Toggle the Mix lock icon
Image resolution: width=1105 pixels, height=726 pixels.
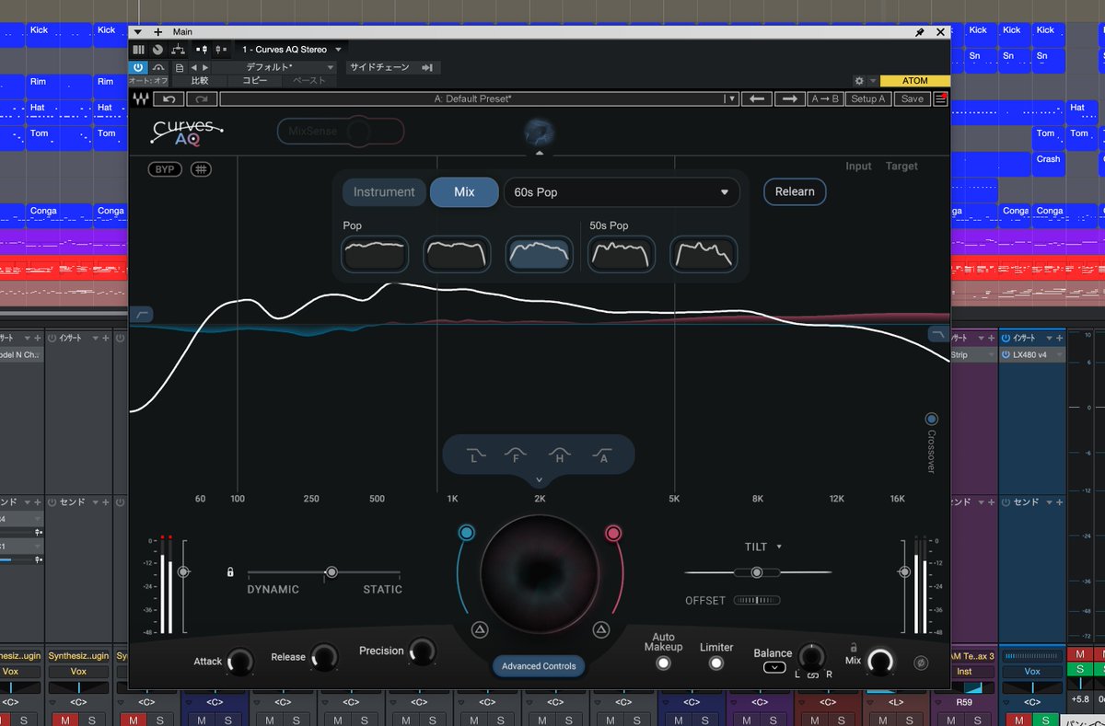pyautogui.click(x=854, y=647)
